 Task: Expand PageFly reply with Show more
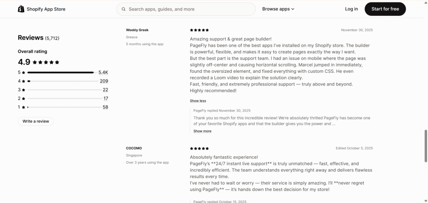202,131
